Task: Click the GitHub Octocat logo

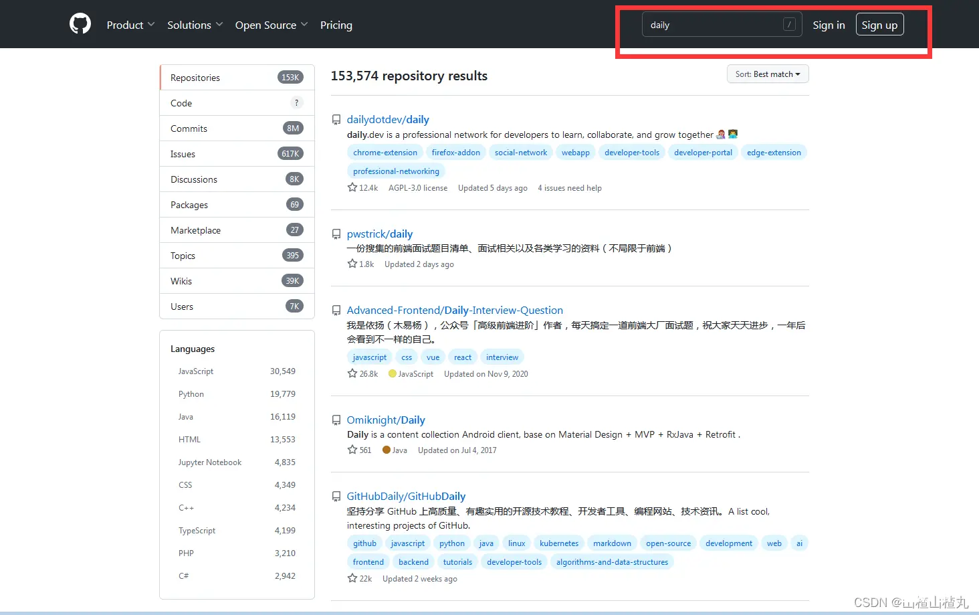Action: 80,25
